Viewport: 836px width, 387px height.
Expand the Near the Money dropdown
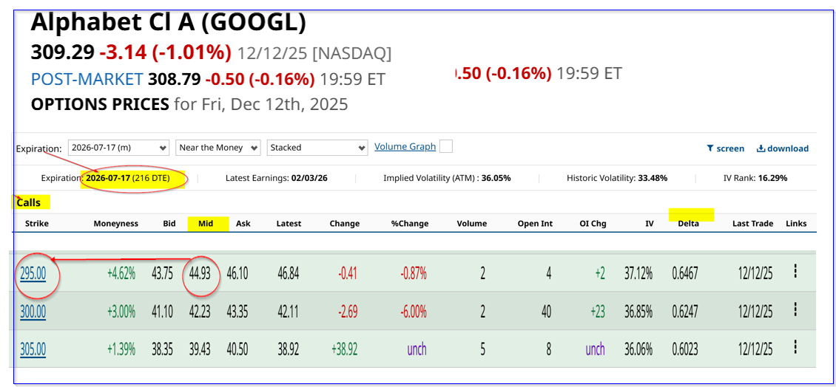[x=218, y=148]
